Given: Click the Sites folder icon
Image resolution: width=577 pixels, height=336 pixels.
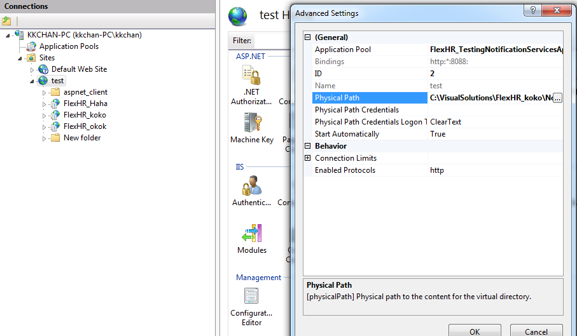Looking at the screenshot, I should pyautogui.click(x=32, y=58).
